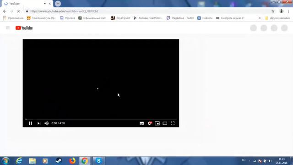Click the browser forward arrow
293x165 pixels.
pyautogui.click(x=11, y=11)
